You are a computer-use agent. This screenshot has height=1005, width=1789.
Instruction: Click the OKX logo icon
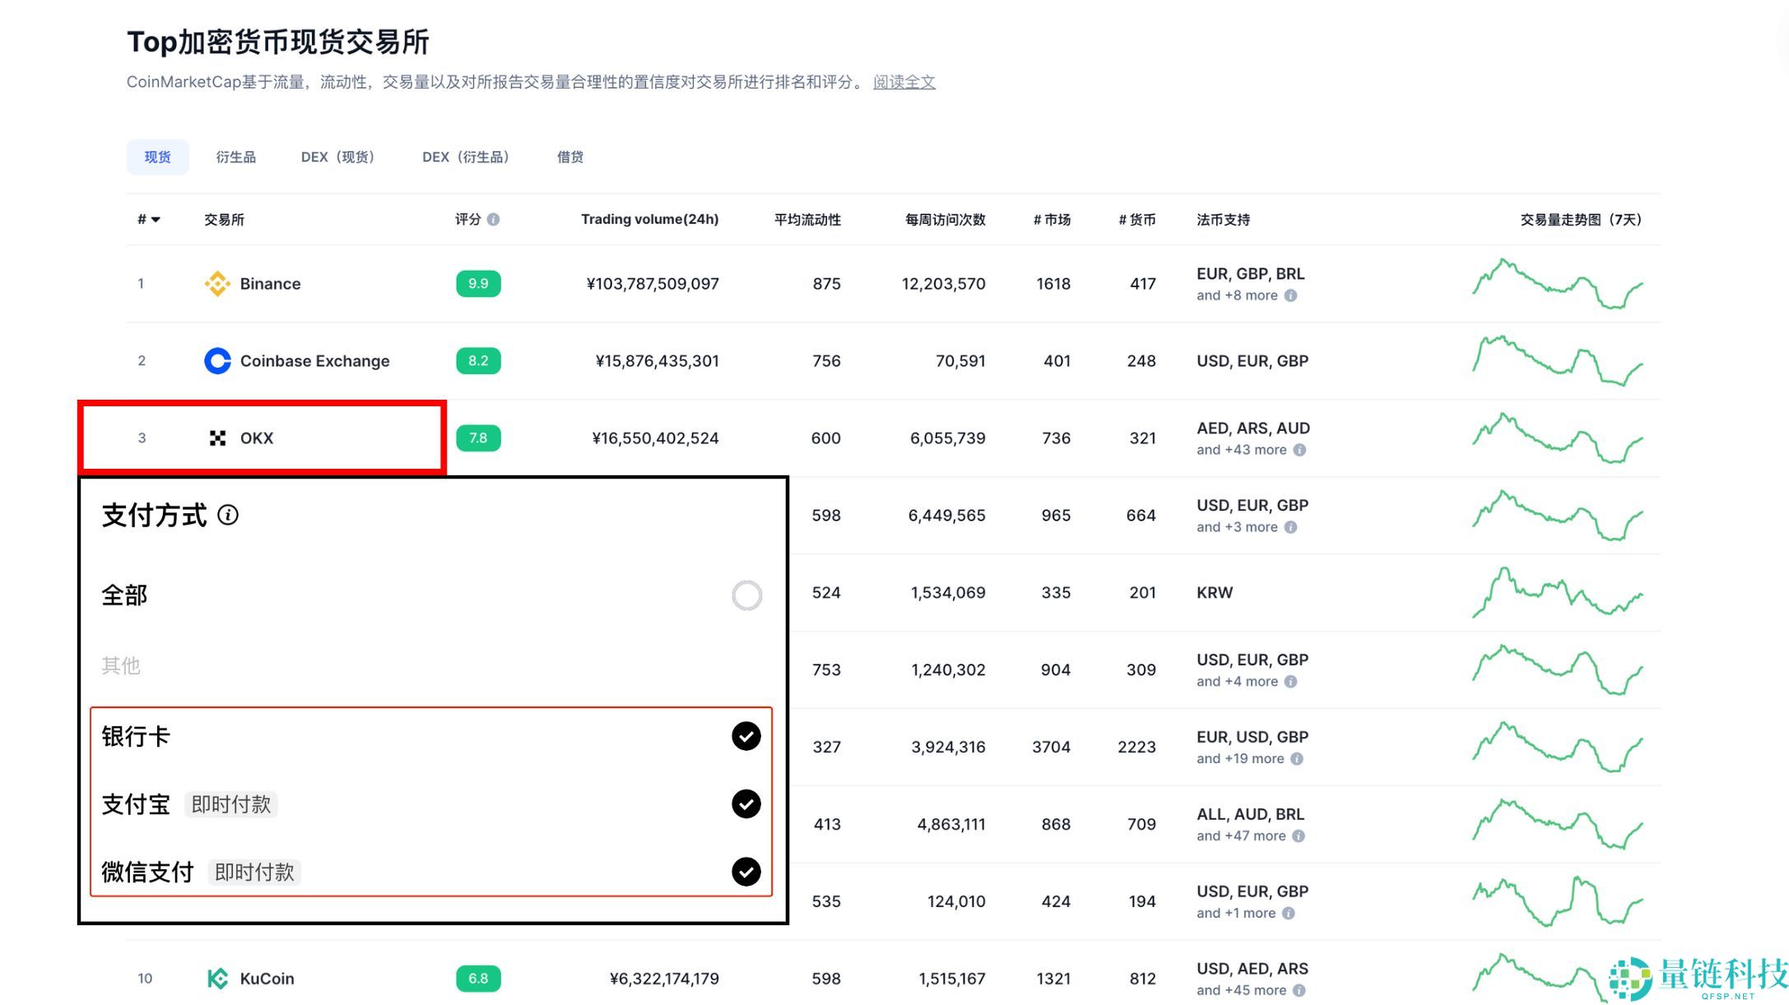(217, 438)
